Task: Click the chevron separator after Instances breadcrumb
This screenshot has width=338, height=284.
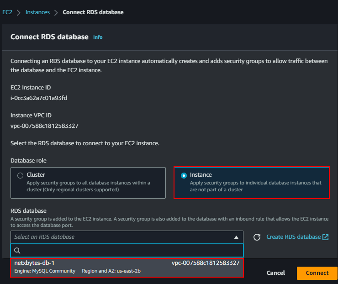Action: [x=56, y=12]
